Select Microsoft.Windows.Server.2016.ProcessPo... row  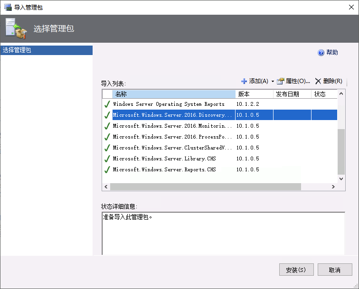point(220,137)
